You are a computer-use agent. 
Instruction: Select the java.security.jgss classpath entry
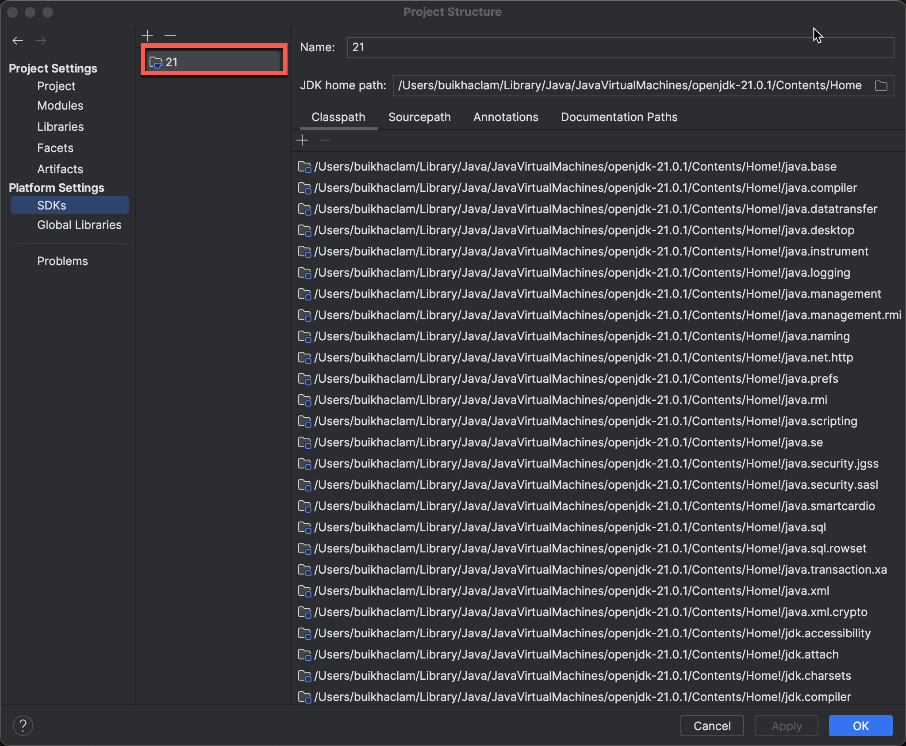point(596,464)
